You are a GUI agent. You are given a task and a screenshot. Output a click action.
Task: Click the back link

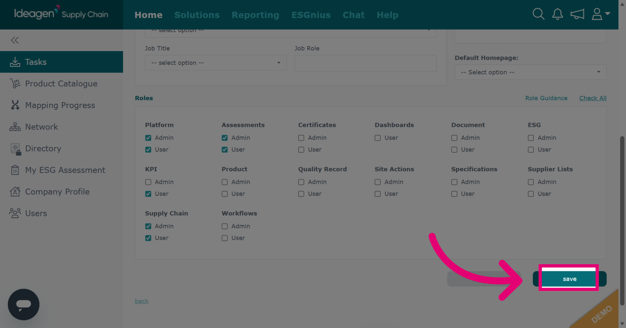[x=142, y=301]
